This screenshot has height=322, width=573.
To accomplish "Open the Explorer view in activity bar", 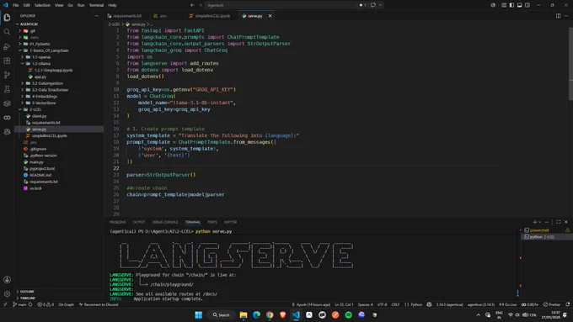I will pyautogui.click(x=7, y=18).
